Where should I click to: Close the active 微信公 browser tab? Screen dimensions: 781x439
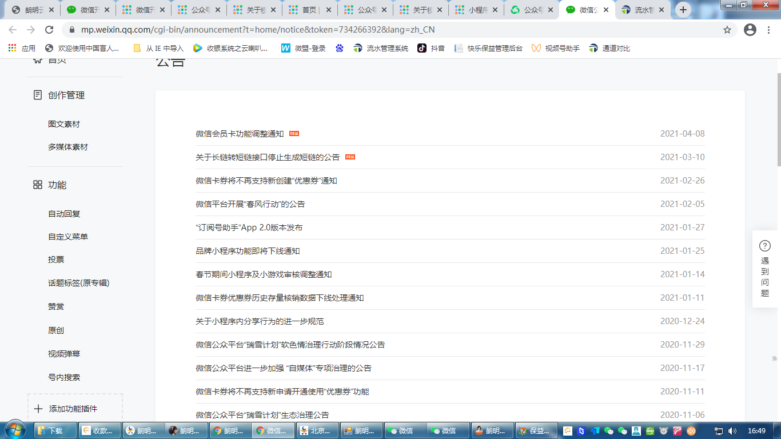(606, 10)
